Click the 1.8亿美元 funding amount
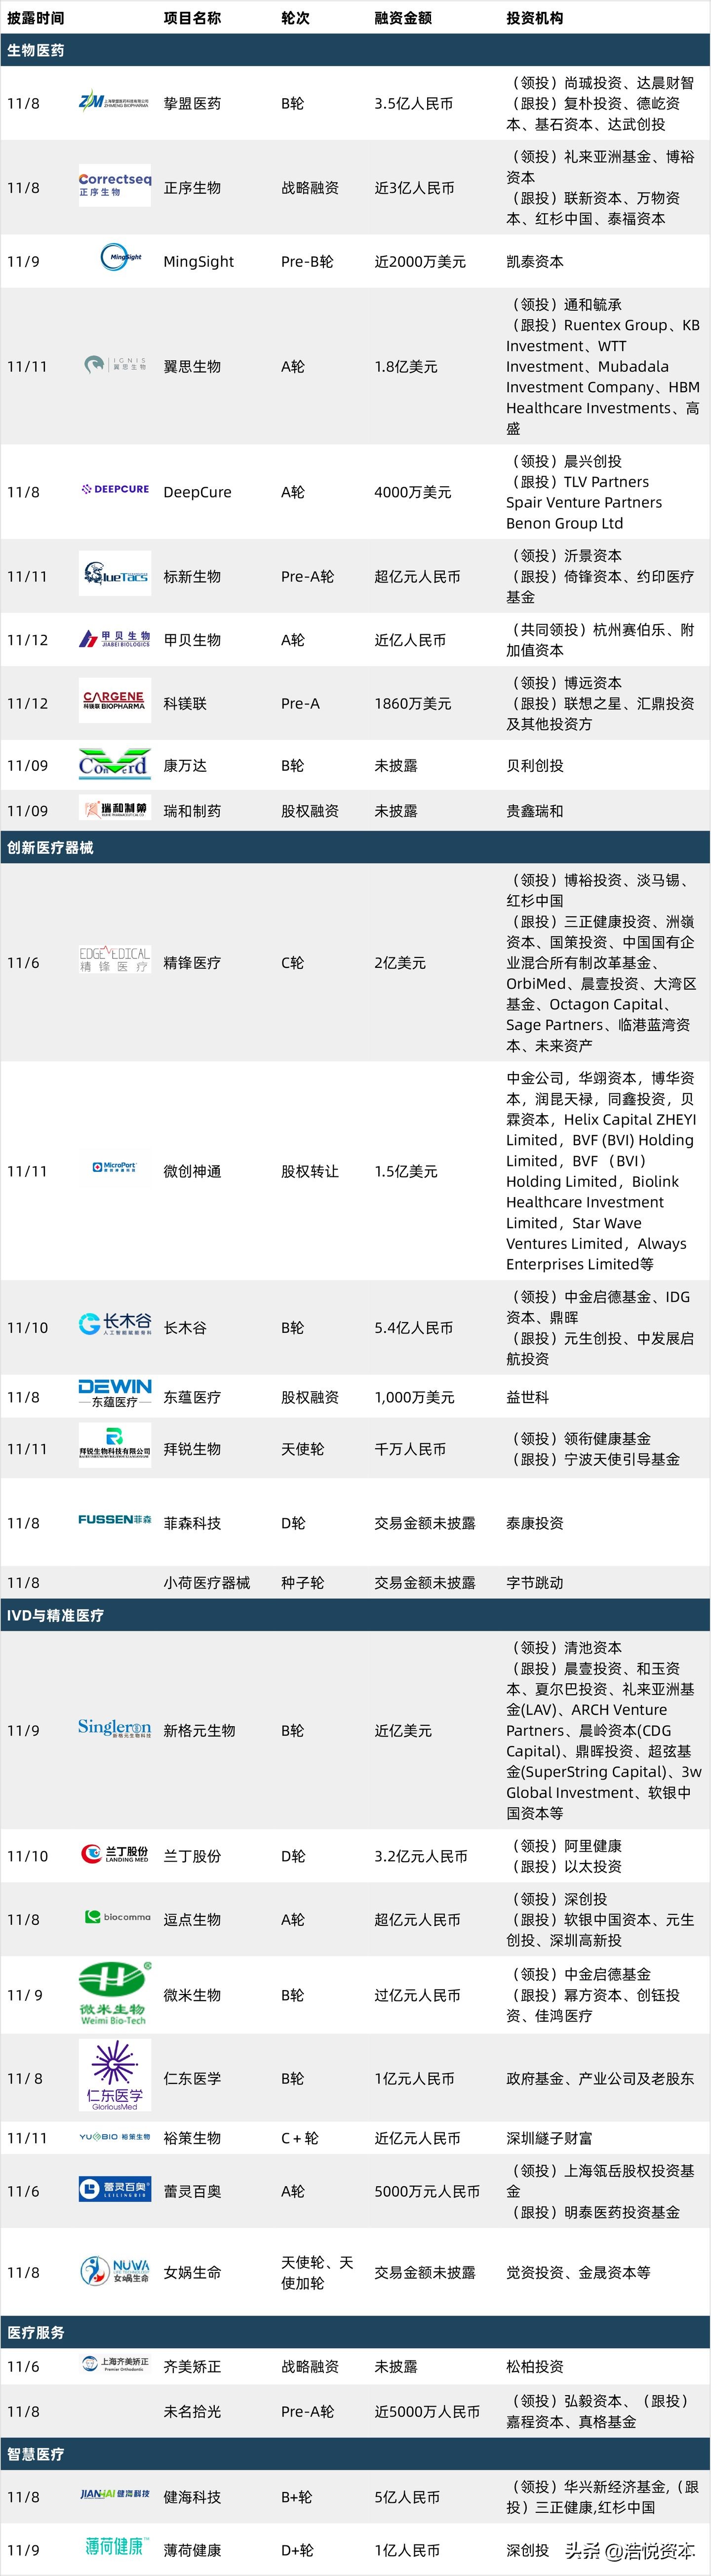 pyautogui.click(x=406, y=366)
